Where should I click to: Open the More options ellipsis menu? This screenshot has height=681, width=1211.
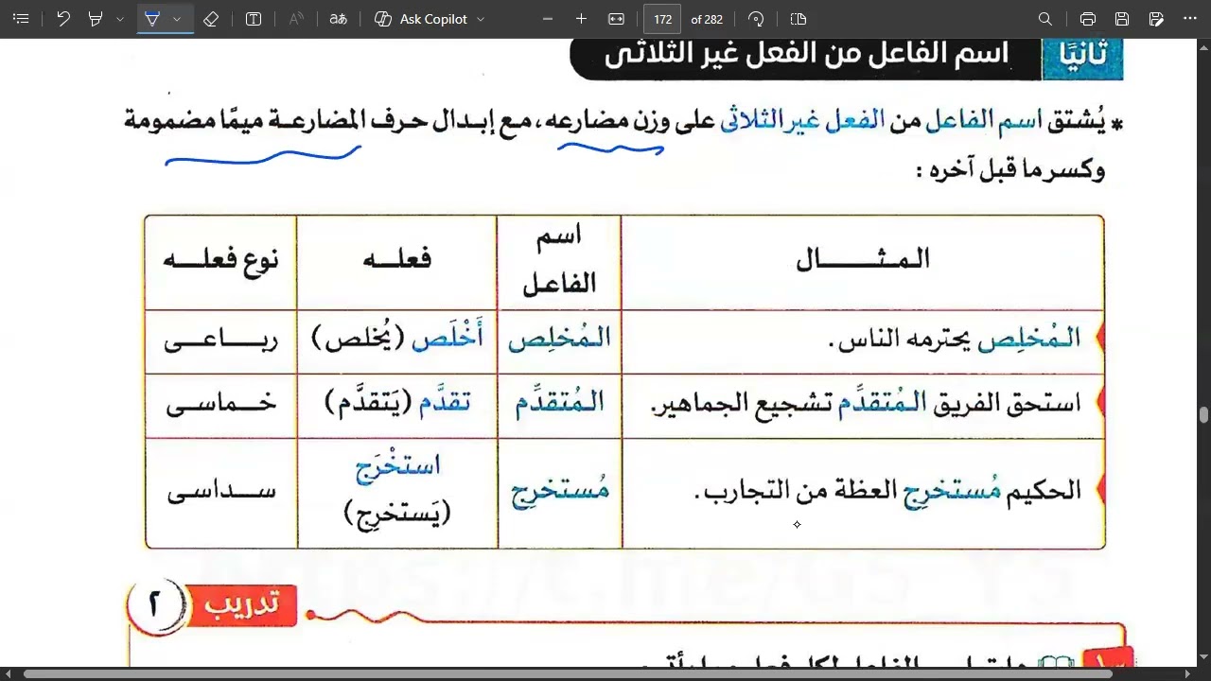coord(1190,19)
